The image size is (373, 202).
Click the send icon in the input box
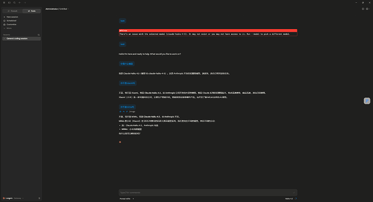pos(294,192)
